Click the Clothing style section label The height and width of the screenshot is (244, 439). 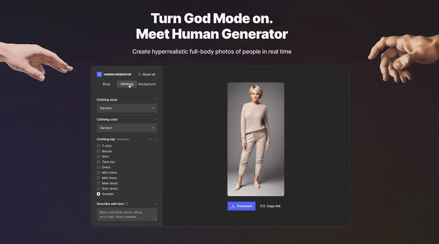tap(107, 100)
